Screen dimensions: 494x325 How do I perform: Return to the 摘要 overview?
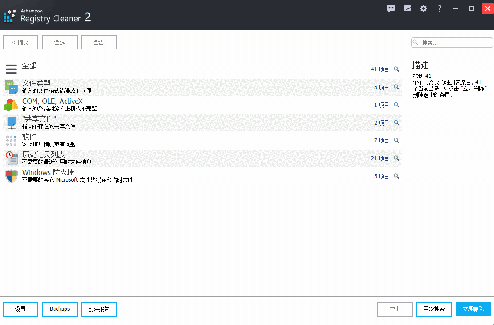click(x=20, y=42)
